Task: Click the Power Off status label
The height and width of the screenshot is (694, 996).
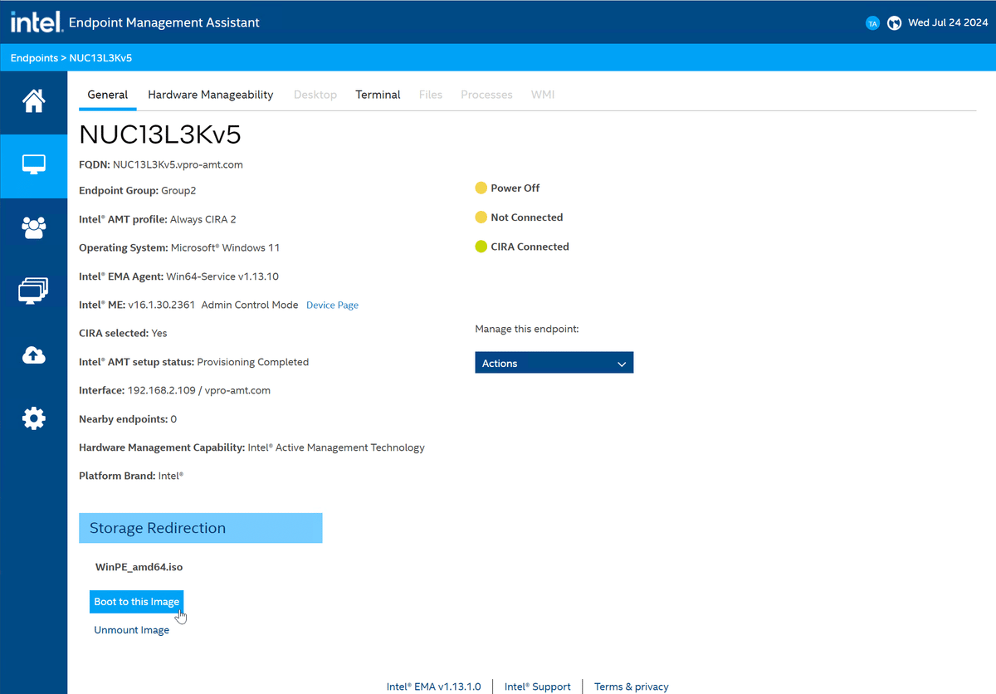Action: coord(515,188)
